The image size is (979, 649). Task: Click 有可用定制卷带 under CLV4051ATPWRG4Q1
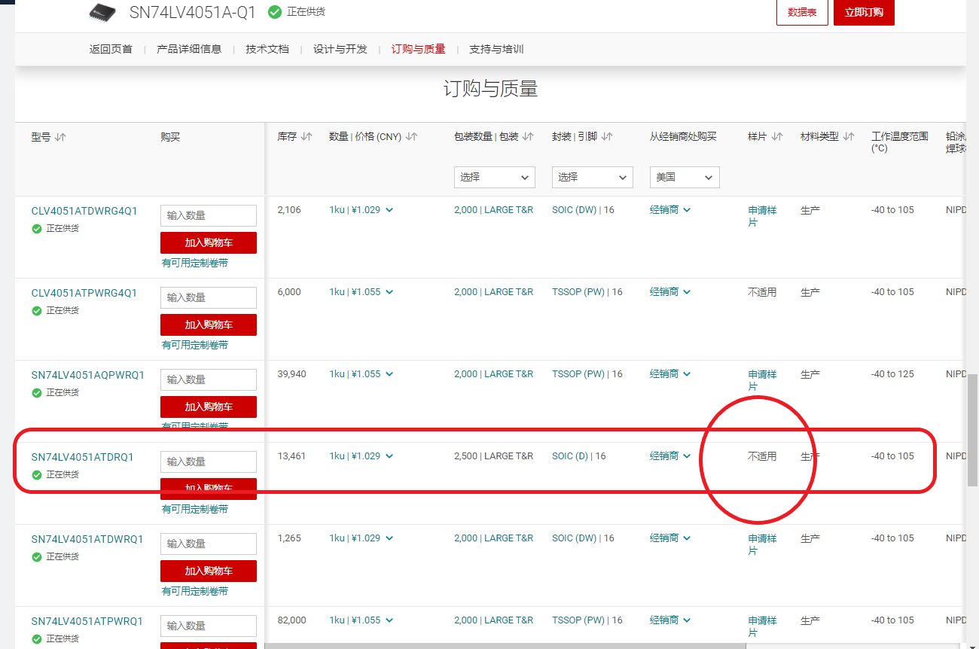pos(195,346)
